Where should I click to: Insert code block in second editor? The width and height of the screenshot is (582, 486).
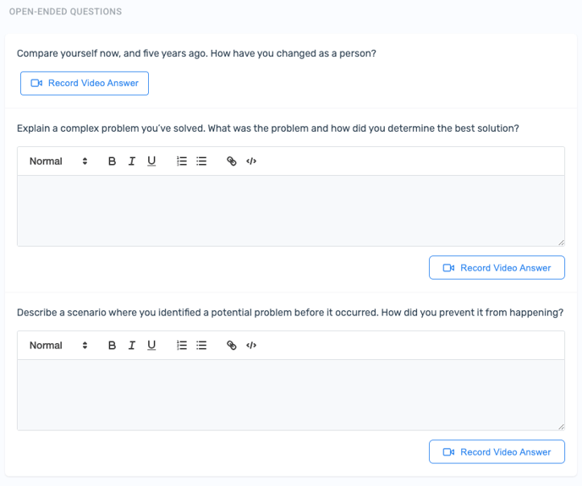click(251, 346)
